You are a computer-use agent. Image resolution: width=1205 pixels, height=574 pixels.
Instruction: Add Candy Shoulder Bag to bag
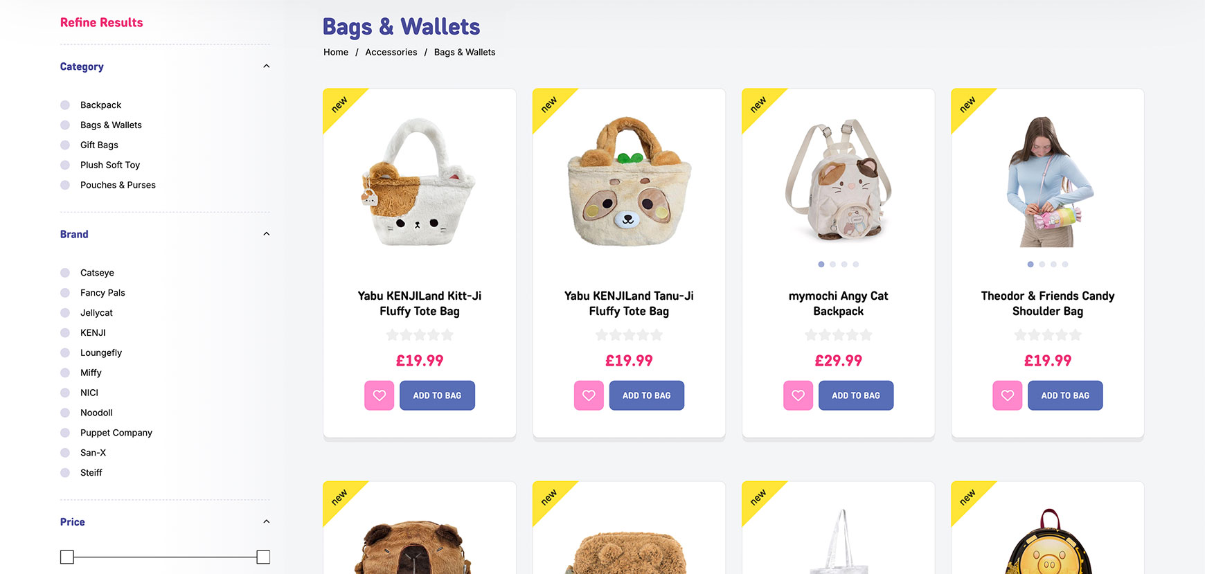pyautogui.click(x=1065, y=395)
